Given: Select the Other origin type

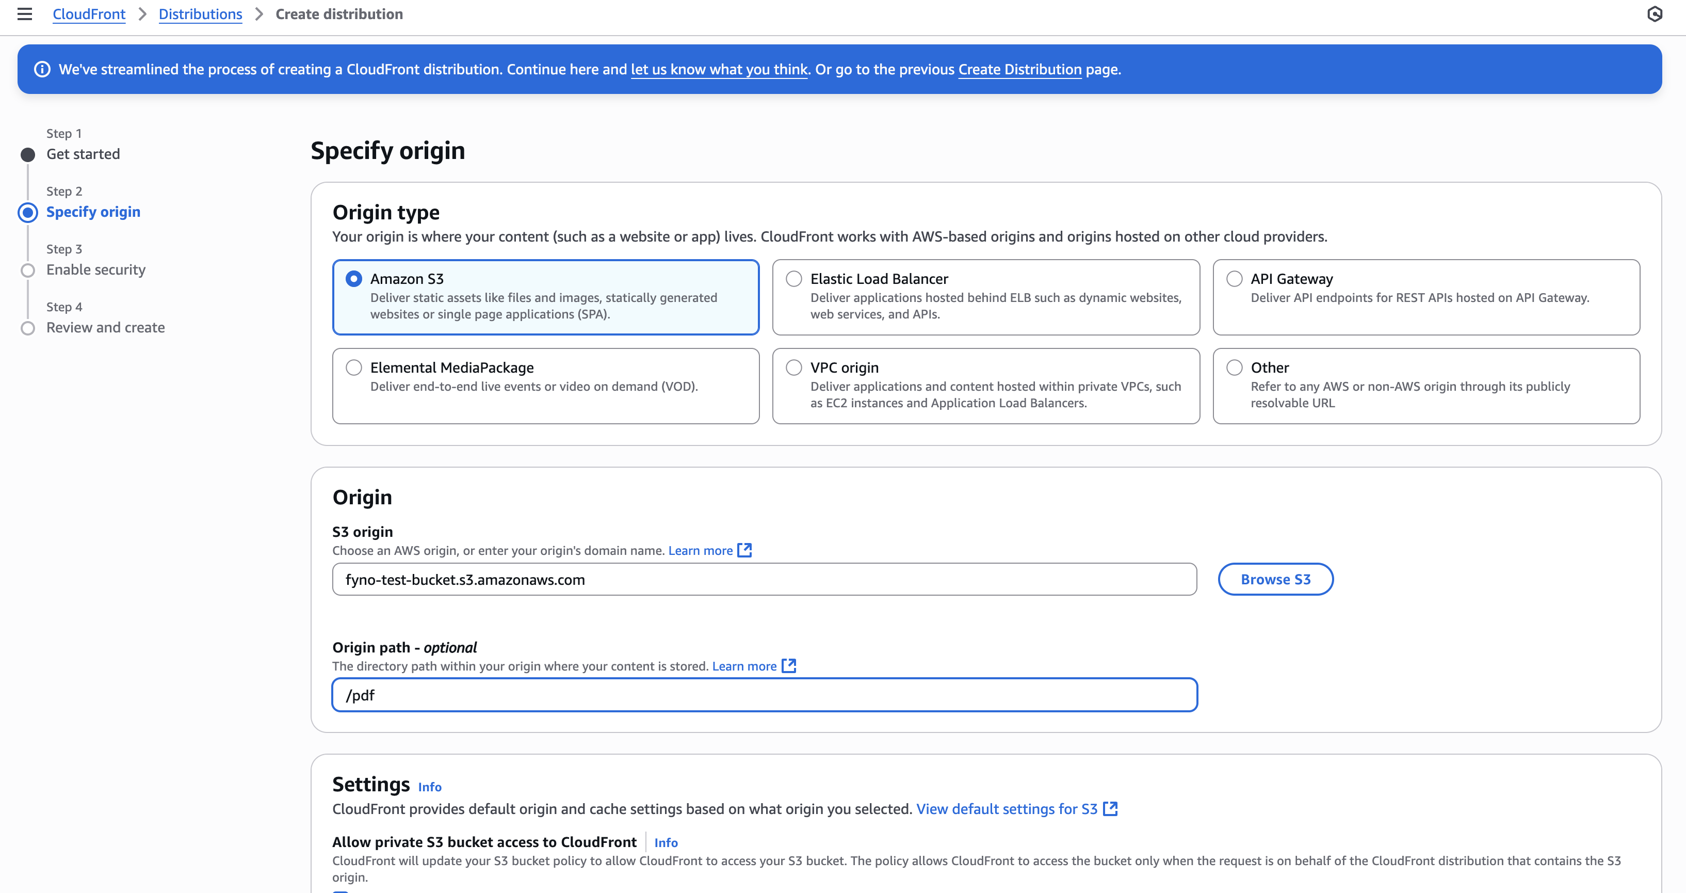Looking at the screenshot, I should (1235, 368).
